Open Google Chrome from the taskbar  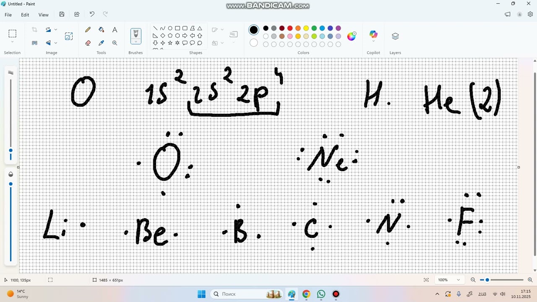tap(306, 294)
